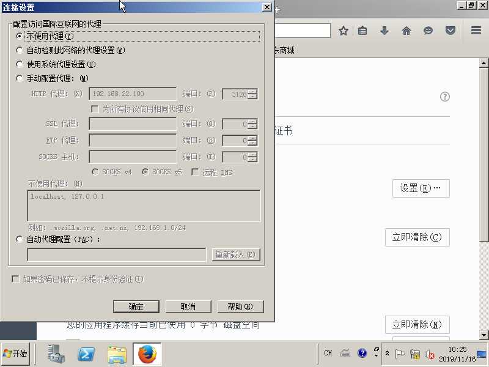Click the HTTP 代理 address field
The width and height of the screenshot is (489, 367).
[x=133, y=94]
